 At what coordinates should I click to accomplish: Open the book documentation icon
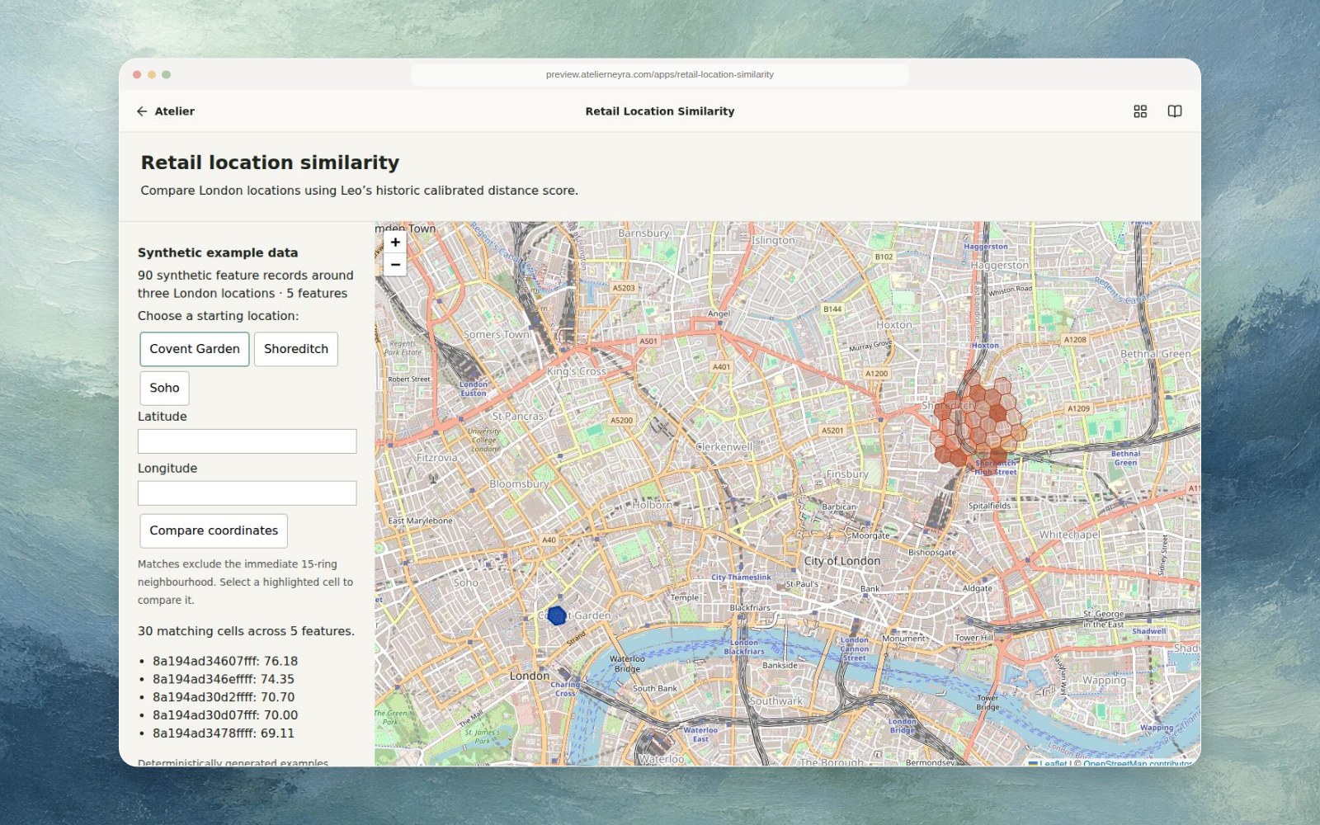click(x=1175, y=111)
